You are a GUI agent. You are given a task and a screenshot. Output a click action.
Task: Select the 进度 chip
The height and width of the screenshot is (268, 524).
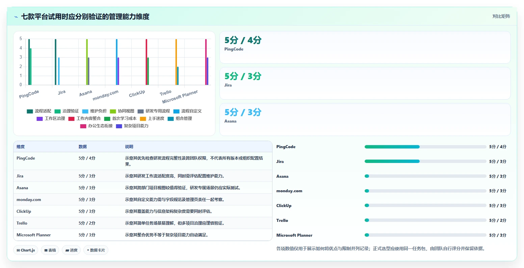71,250
